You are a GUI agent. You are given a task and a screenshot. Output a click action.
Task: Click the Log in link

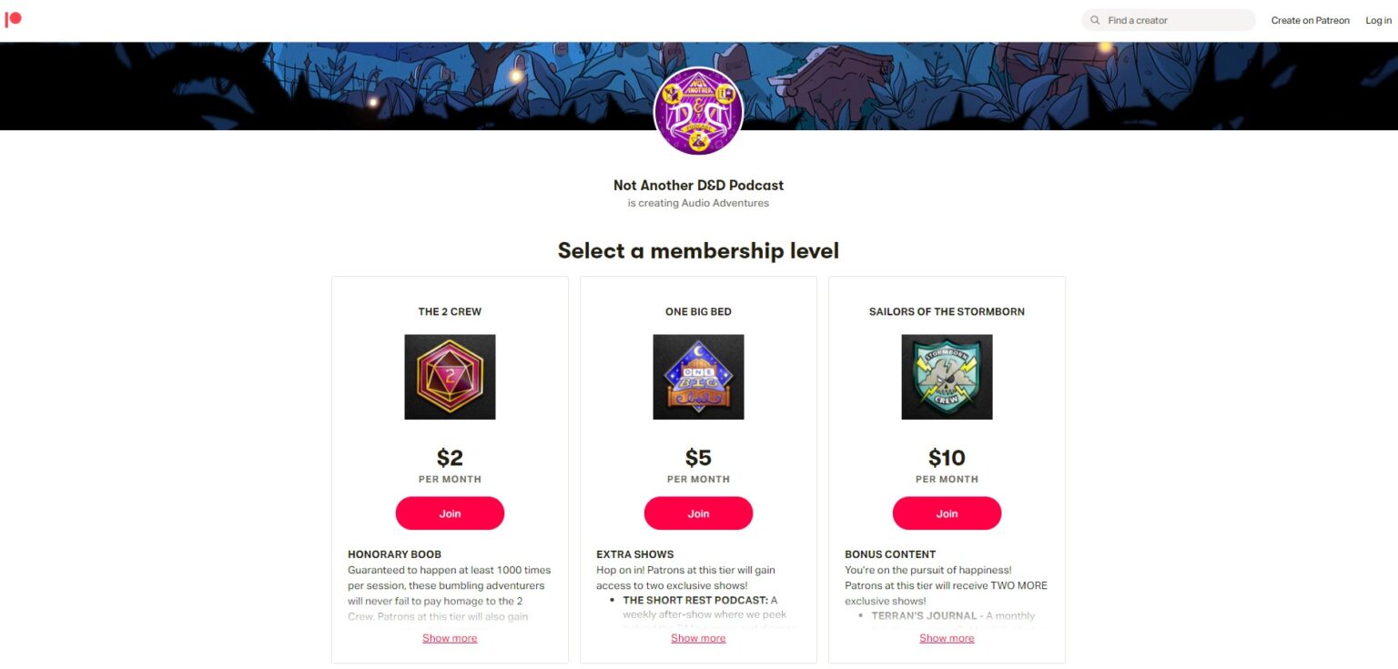point(1378,20)
